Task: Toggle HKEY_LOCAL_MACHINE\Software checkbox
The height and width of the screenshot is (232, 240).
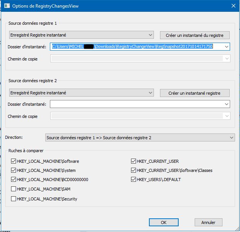Action: [x=14, y=161]
